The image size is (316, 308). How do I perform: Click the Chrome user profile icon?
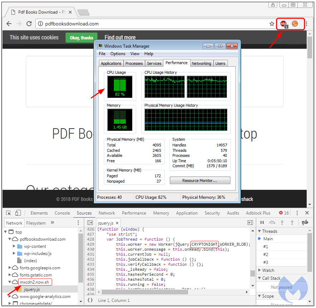point(273,5)
